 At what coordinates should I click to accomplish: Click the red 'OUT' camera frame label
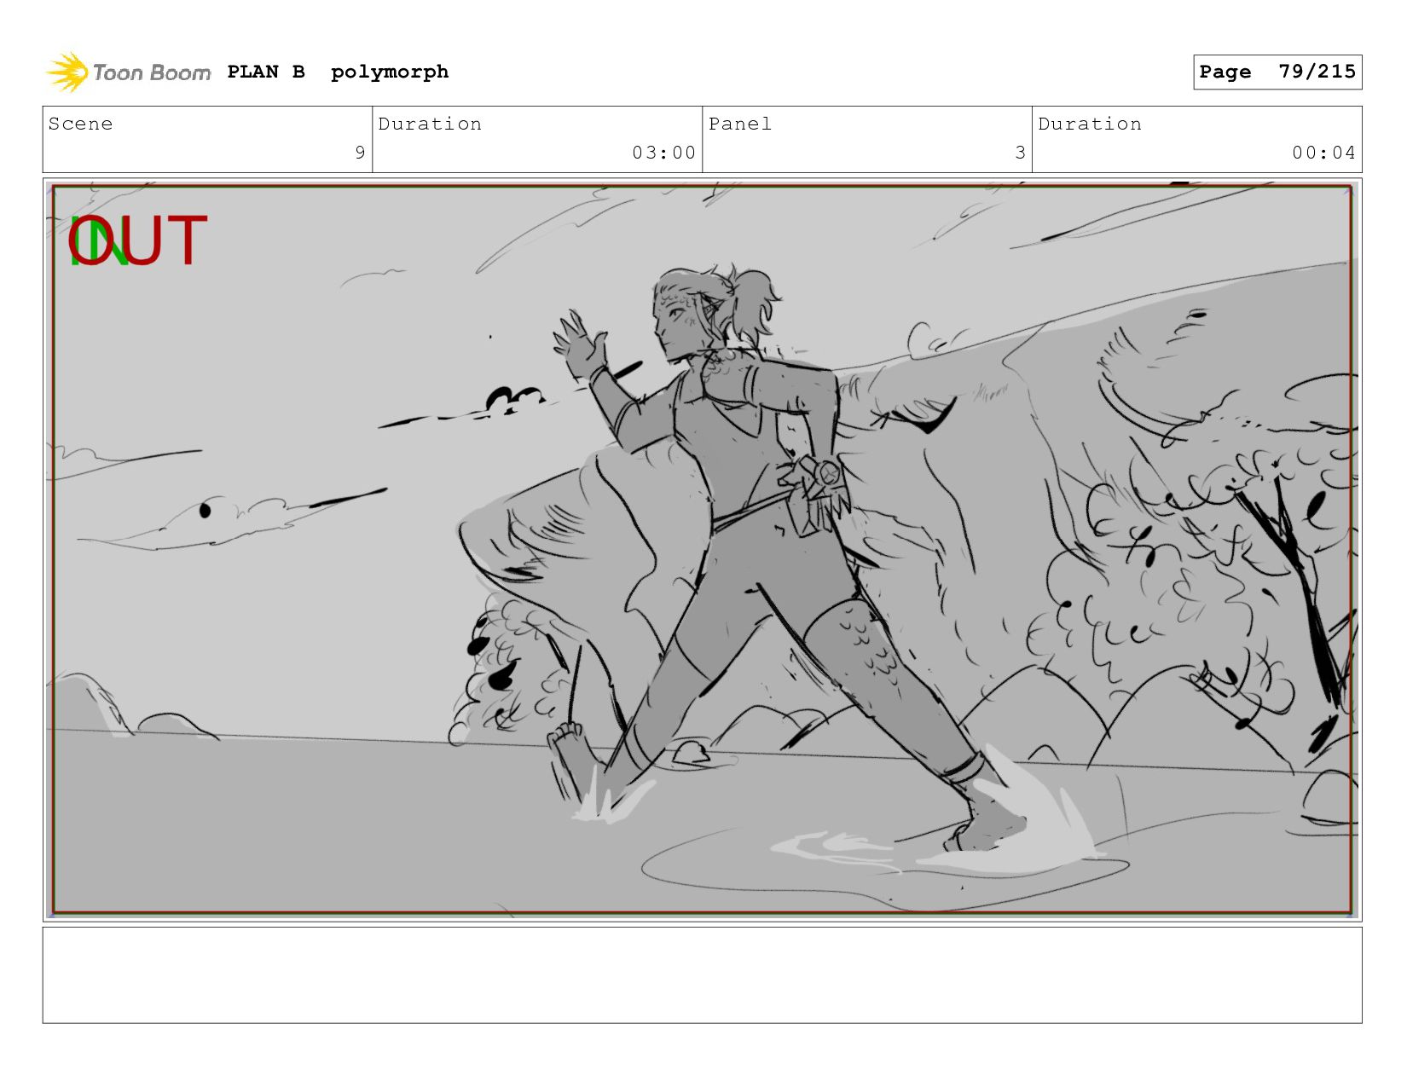click(x=138, y=240)
